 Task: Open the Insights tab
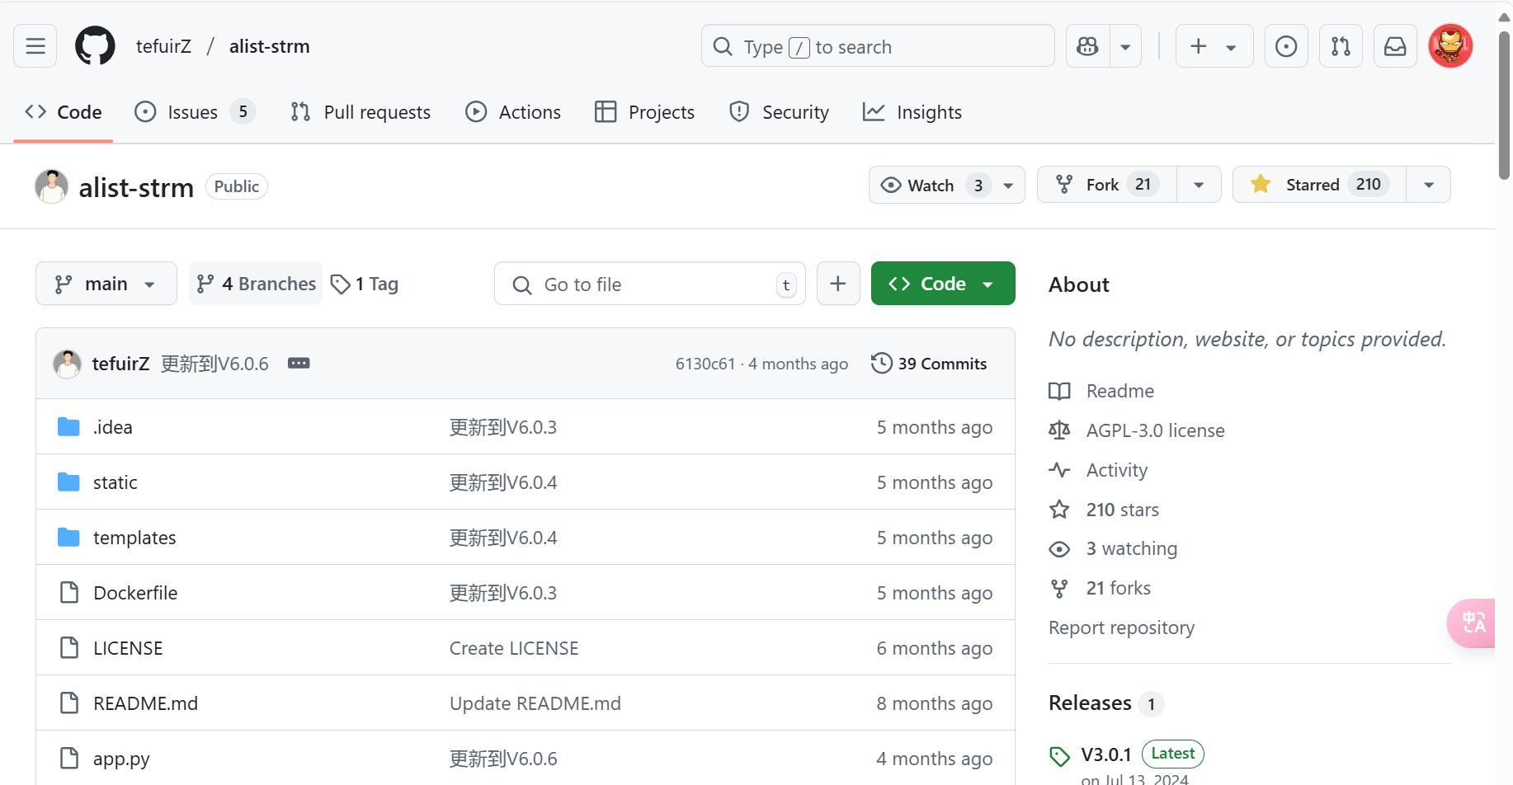pyautogui.click(x=912, y=112)
